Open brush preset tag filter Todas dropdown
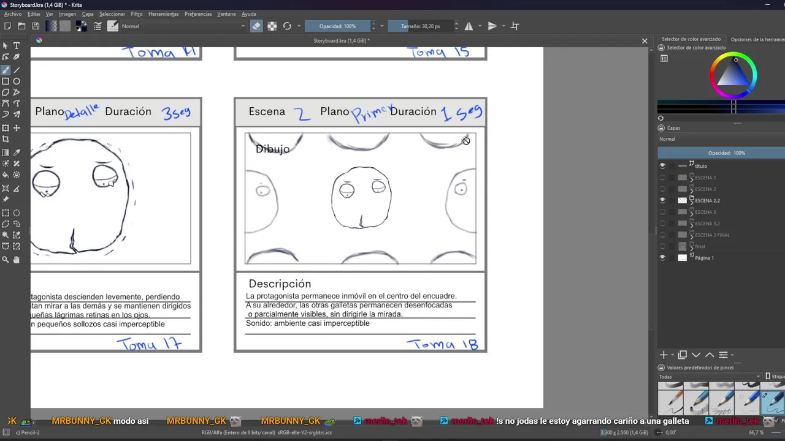The width and height of the screenshot is (785, 441). 710,377
